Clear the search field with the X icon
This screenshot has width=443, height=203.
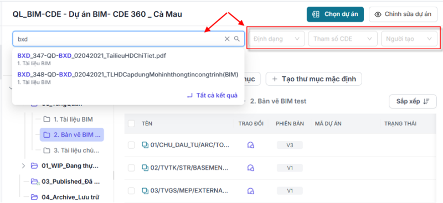227,39
